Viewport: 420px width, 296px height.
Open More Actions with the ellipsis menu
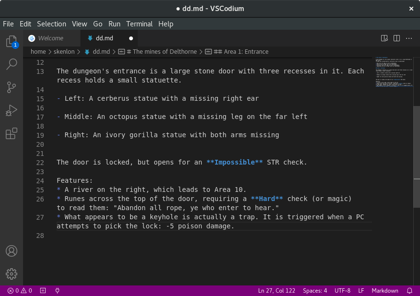point(408,38)
